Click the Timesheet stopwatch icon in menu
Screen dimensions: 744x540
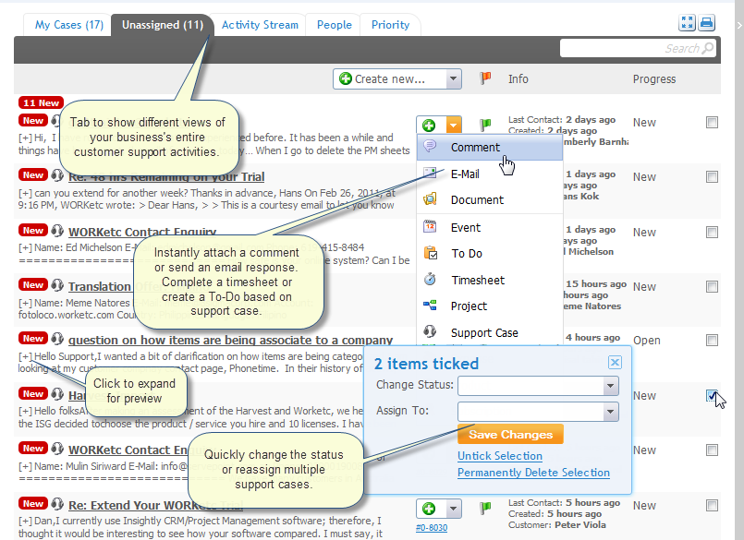430,280
